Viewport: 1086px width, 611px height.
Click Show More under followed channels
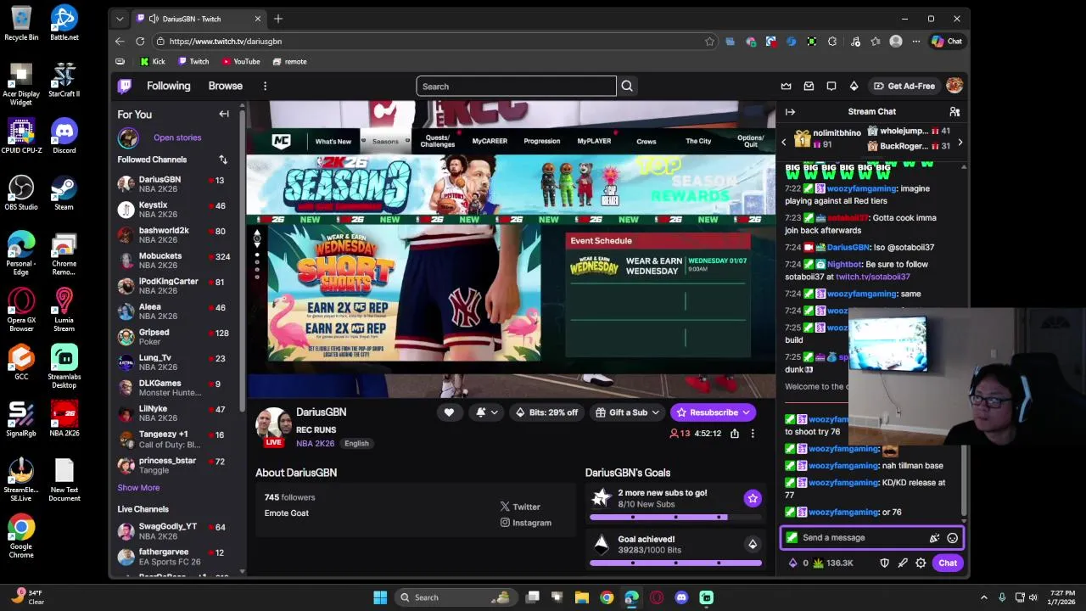(x=138, y=488)
